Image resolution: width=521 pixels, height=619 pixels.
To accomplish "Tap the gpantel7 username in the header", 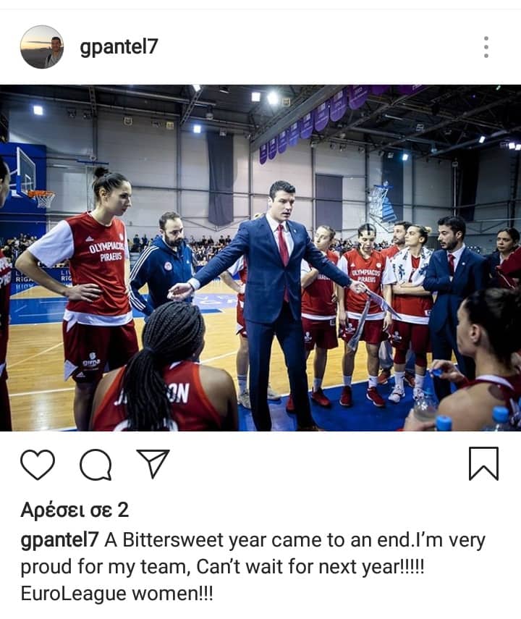I will pyautogui.click(x=119, y=47).
